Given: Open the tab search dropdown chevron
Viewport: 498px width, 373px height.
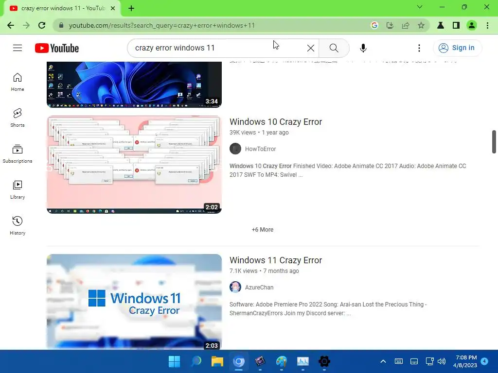Looking at the screenshot, I should [420, 7].
